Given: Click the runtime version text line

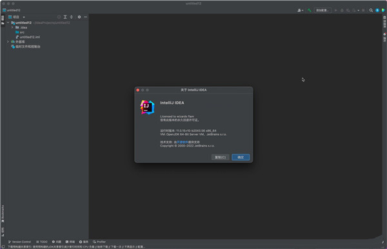Looking at the screenshot, I should pos(188,131).
